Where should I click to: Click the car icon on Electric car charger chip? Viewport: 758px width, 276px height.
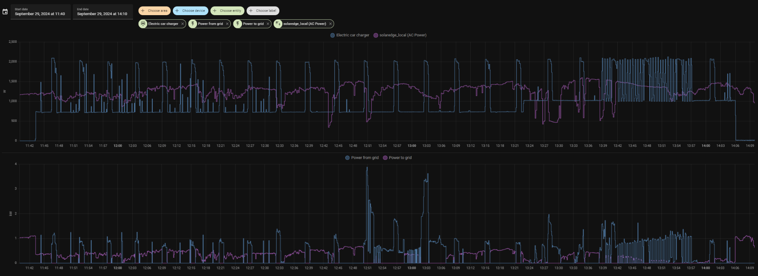click(x=143, y=23)
